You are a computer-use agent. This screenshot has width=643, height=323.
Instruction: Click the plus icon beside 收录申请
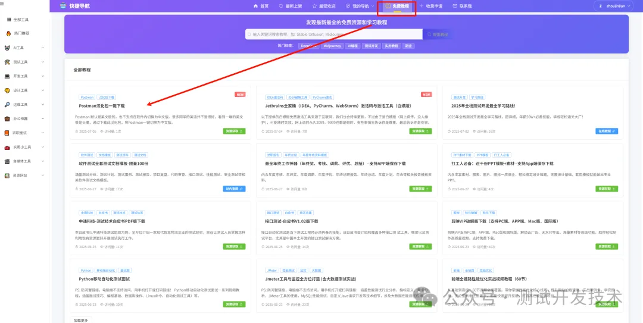421,6
